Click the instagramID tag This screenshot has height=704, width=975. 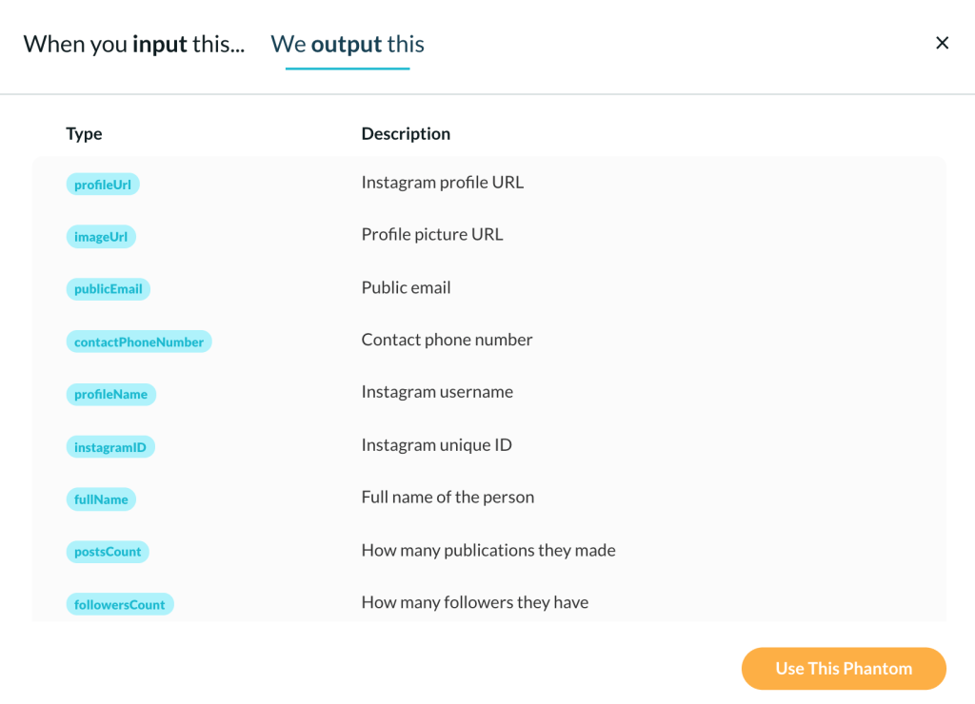coord(110,447)
